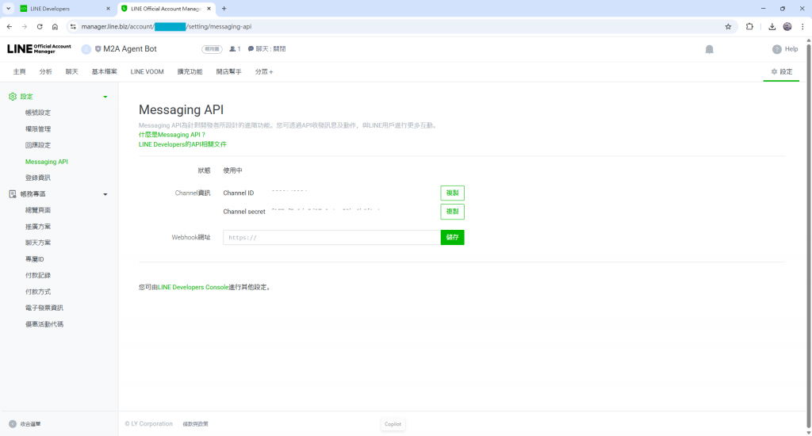Open 開店幫手 tab
The width and height of the screenshot is (812, 436).
[228, 71]
